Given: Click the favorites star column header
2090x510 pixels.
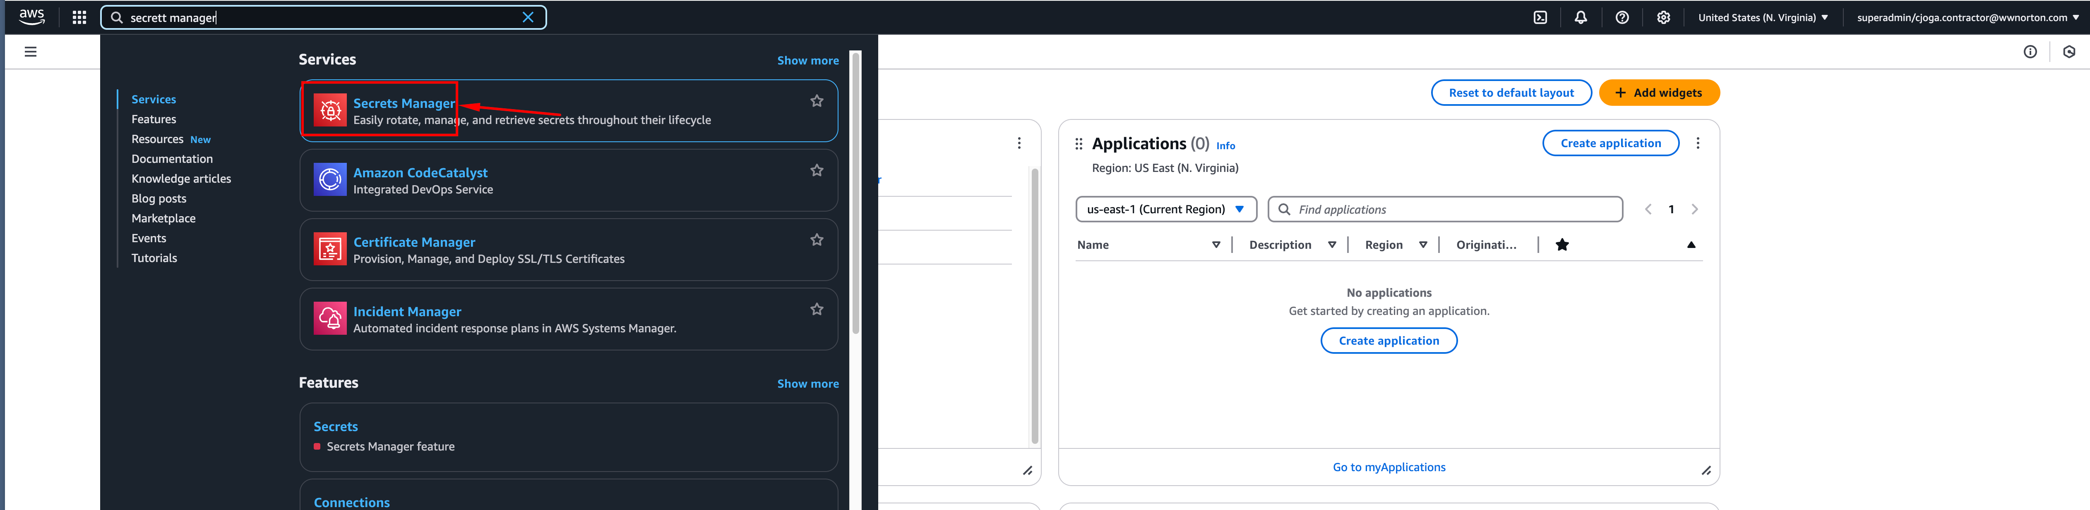Looking at the screenshot, I should 1562,245.
